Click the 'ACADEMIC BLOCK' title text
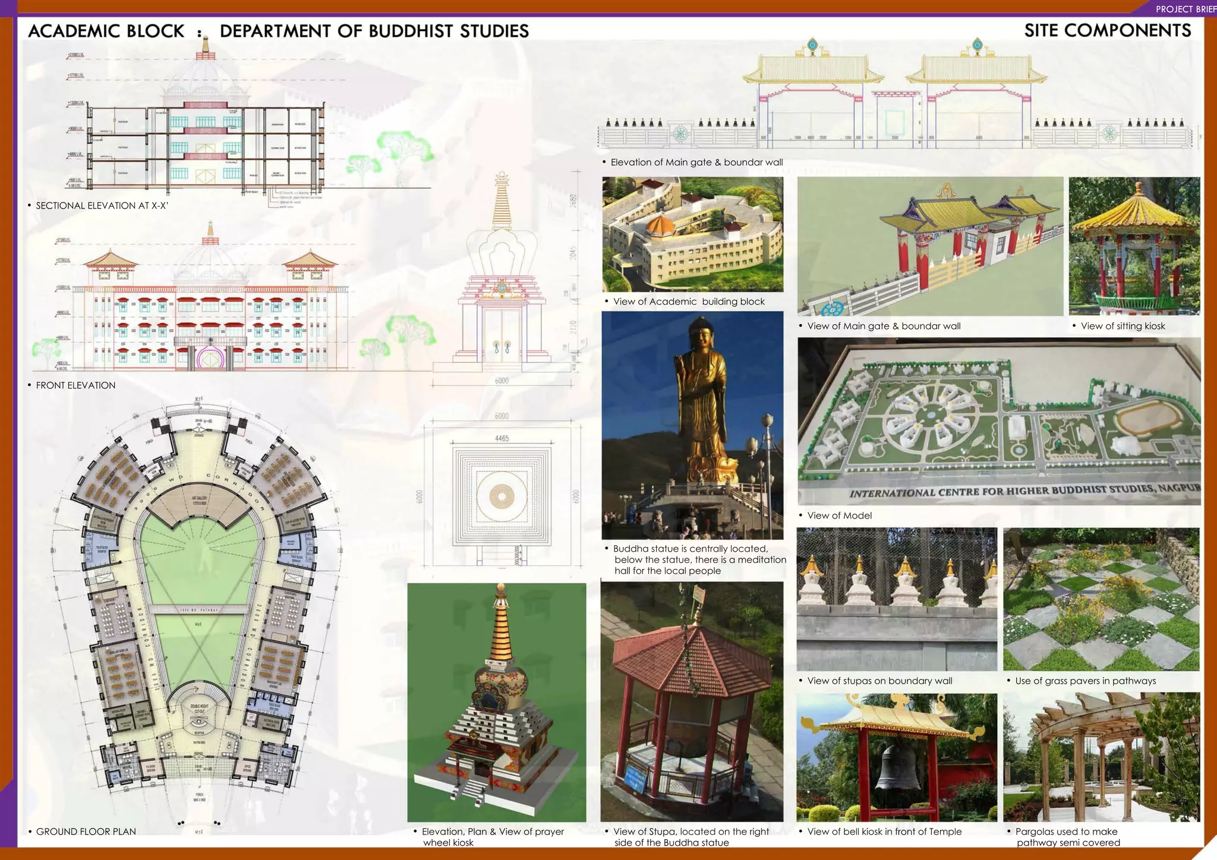This screenshot has height=860, width=1217. [x=106, y=31]
